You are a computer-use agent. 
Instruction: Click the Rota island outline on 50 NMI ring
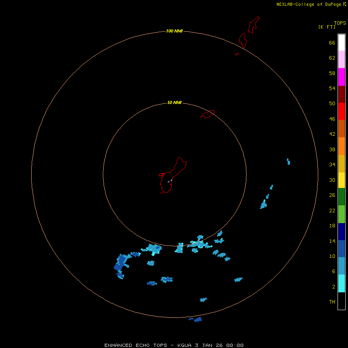point(208,114)
